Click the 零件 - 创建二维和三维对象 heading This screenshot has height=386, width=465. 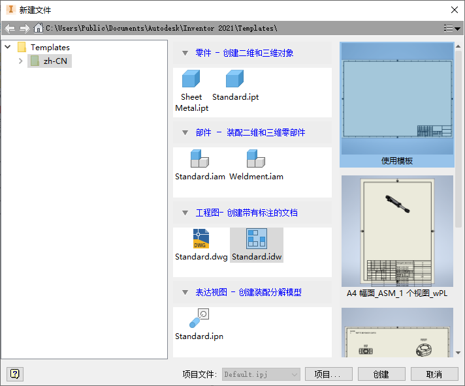click(x=244, y=53)
